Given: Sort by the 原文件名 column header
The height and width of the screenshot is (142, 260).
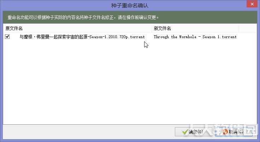Looking at the screenshot, I should (77, 28).
